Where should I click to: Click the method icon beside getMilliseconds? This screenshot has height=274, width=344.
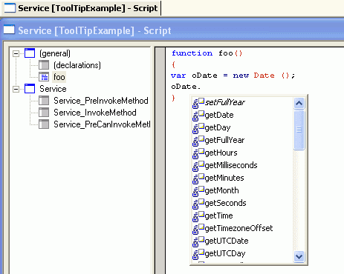pyautogui.click(x=198, y=166)
